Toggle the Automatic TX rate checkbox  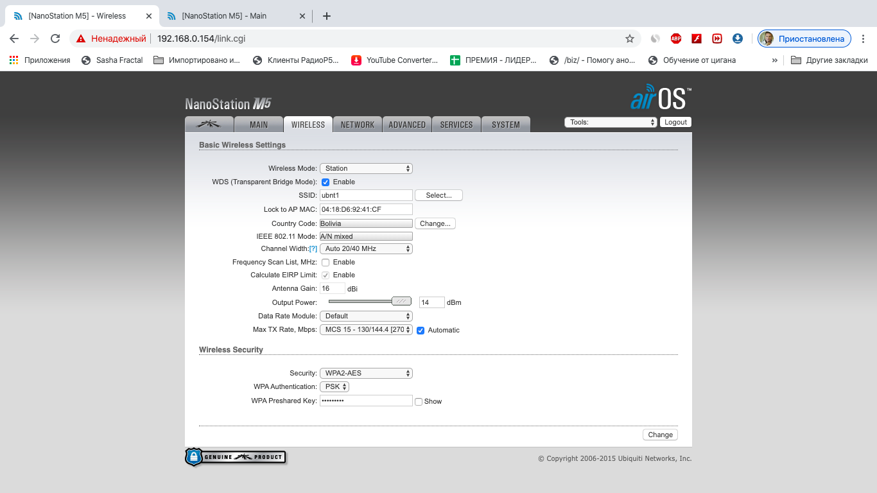pyautogui.click(x=421, y=331)
